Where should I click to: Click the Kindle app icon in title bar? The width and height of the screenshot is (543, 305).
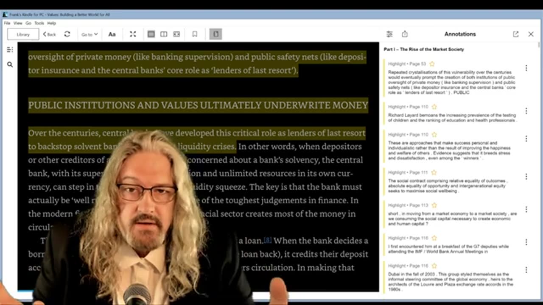(x=5, y=14)
